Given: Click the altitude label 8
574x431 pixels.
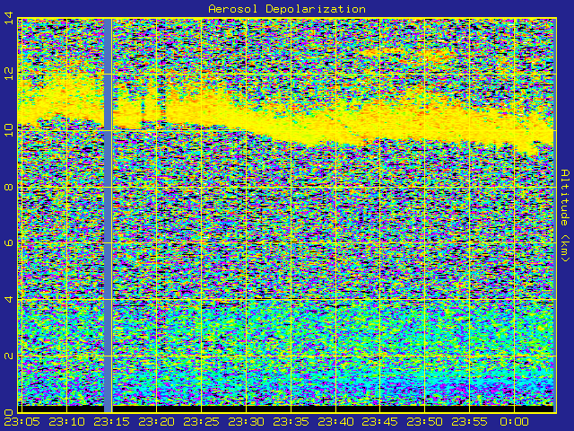Looking at the screenshot, I should click(x=9, y=187).
